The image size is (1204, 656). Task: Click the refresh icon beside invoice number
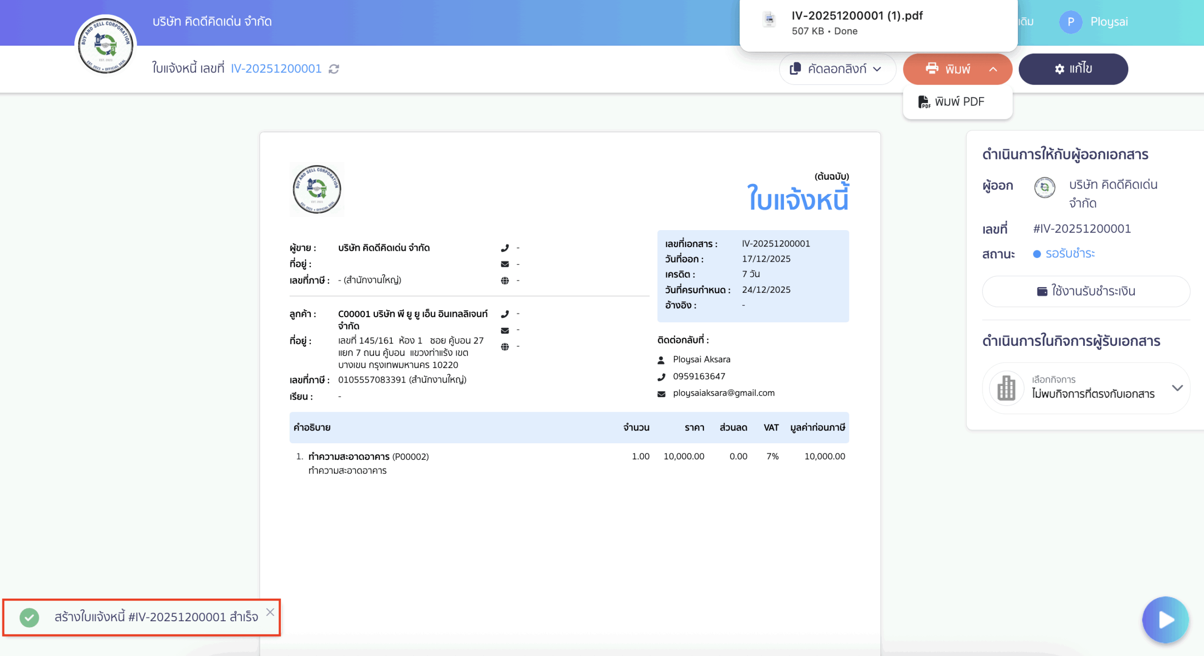(334, 69)
